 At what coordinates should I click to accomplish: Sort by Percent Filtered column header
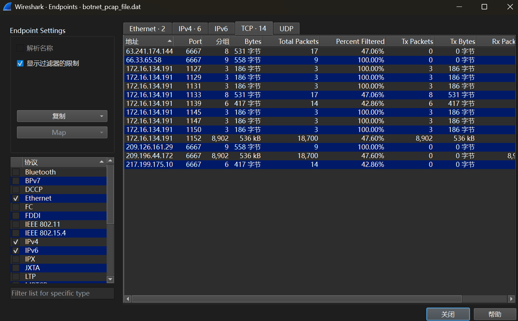click(352, 41)
